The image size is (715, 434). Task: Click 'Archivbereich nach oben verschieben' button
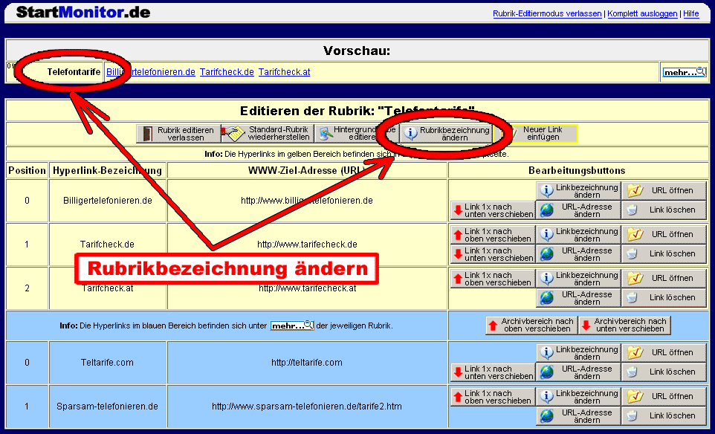click(x=531, y=325)
